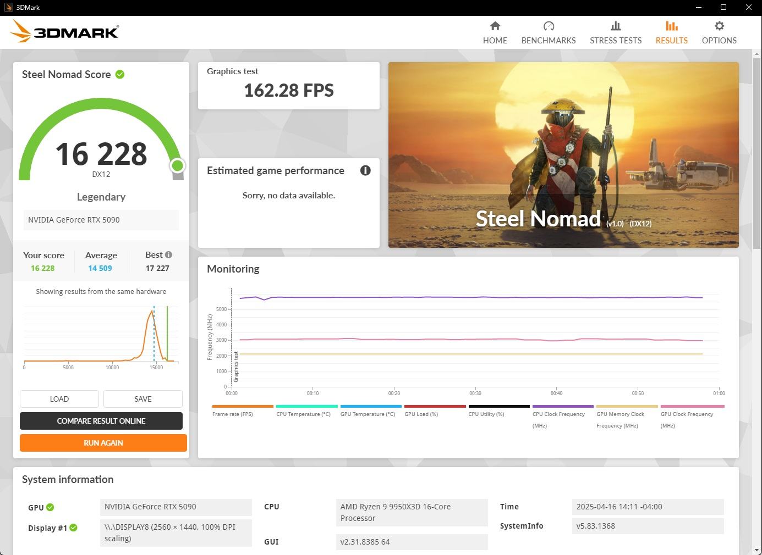The image size is (762, 555).
Task: Click the NVIDIA GeForce RTX 5090 score label
Action: pyautogui.click(x=101, y=220)
